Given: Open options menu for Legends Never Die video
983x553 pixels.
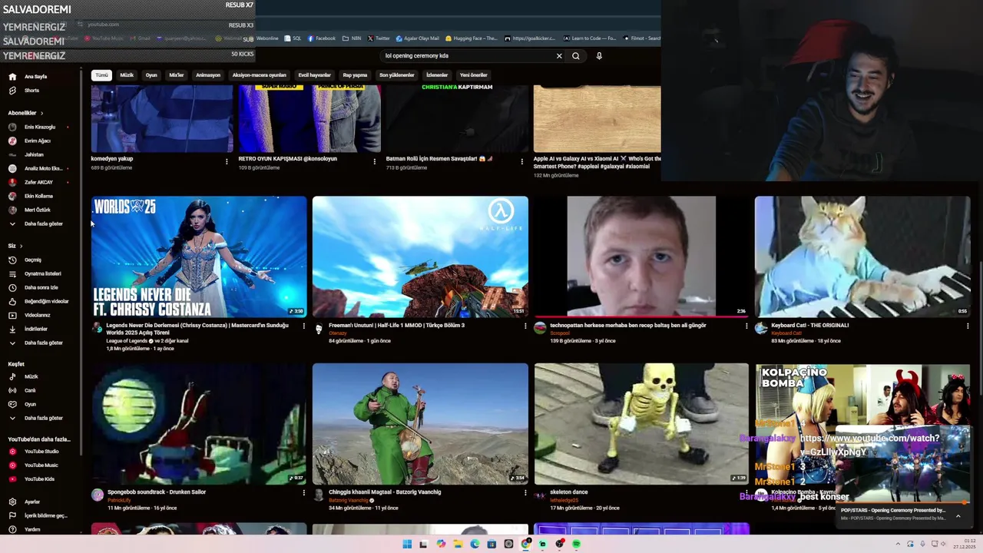Looking at the screenshot, I should tap(304, 326).
